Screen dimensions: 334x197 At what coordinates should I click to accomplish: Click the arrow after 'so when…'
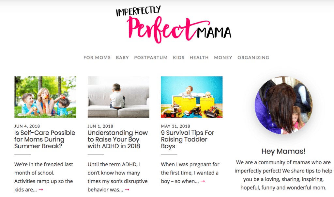pos(203,181)
